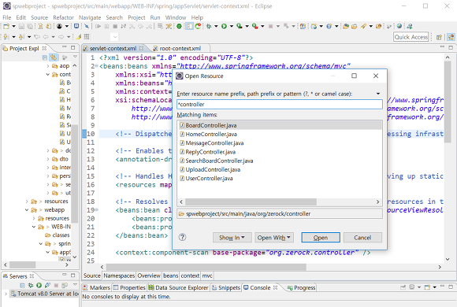Viewport: 457px width, 307px height.
Task: Click the Open Type toolbar icon
Action: point(346,26)
